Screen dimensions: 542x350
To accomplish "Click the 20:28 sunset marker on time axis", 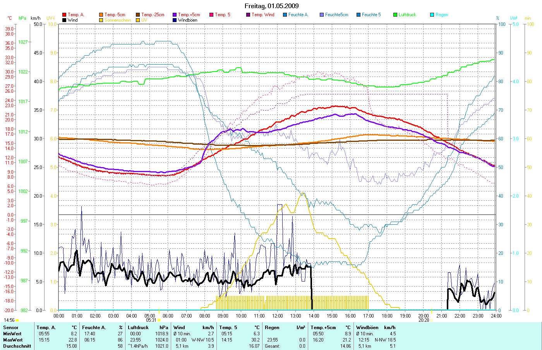I will tap(424, 320).
